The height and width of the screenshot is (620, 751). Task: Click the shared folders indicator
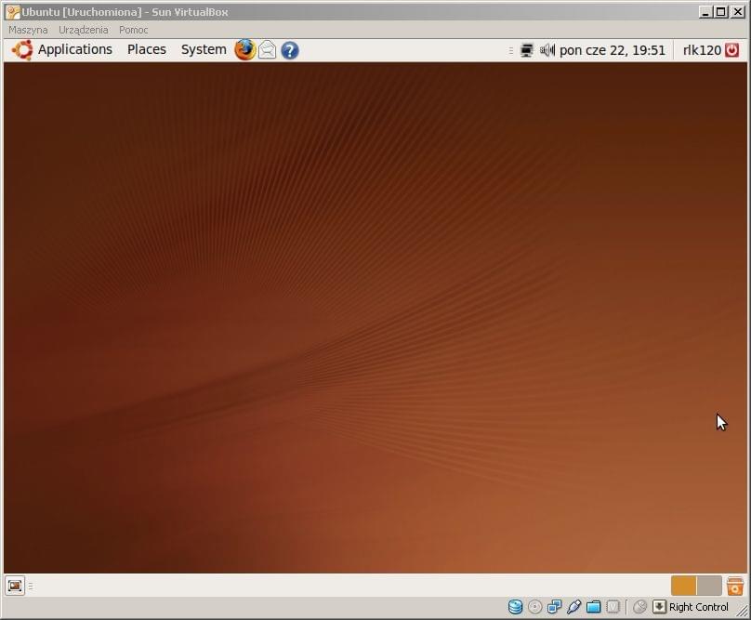coord(593,607)
